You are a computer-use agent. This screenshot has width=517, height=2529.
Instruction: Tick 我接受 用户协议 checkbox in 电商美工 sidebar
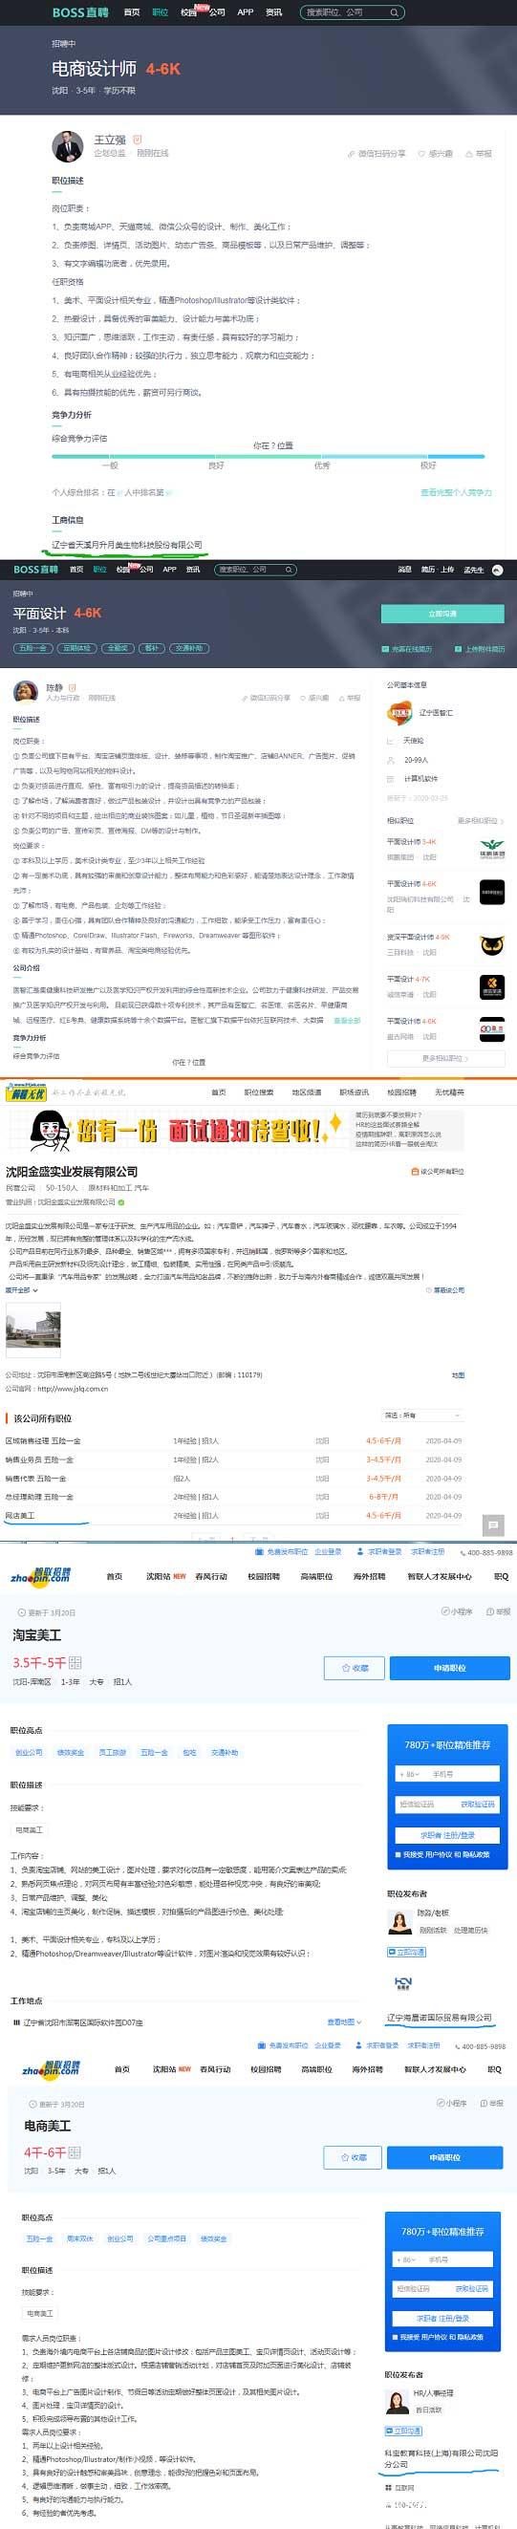pyautogui.click(x=394, y=2338)
